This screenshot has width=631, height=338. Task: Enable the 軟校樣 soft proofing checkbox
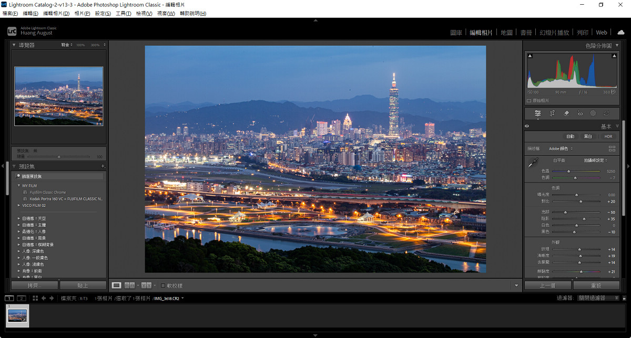(163, 286)
